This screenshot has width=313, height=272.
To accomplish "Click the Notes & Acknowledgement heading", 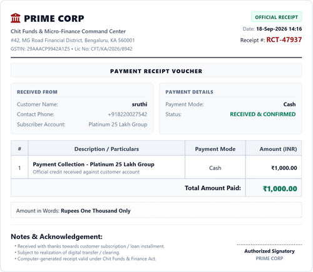I will (x=56, y=236).
